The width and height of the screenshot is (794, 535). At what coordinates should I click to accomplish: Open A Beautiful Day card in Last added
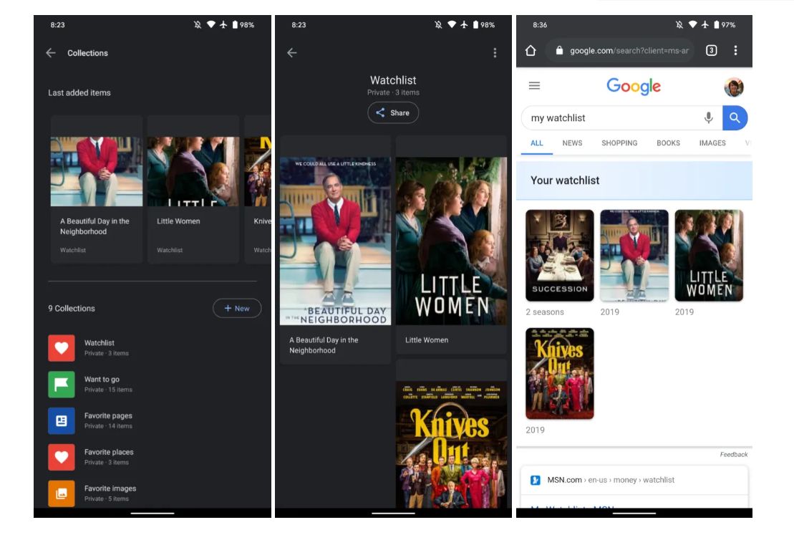pos(96,190)
